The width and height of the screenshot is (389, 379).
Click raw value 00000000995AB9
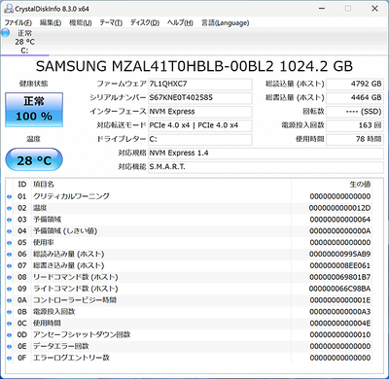coord(339,254)
